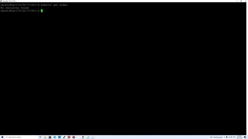Open Task View on the taskbar

click(40, 137)
